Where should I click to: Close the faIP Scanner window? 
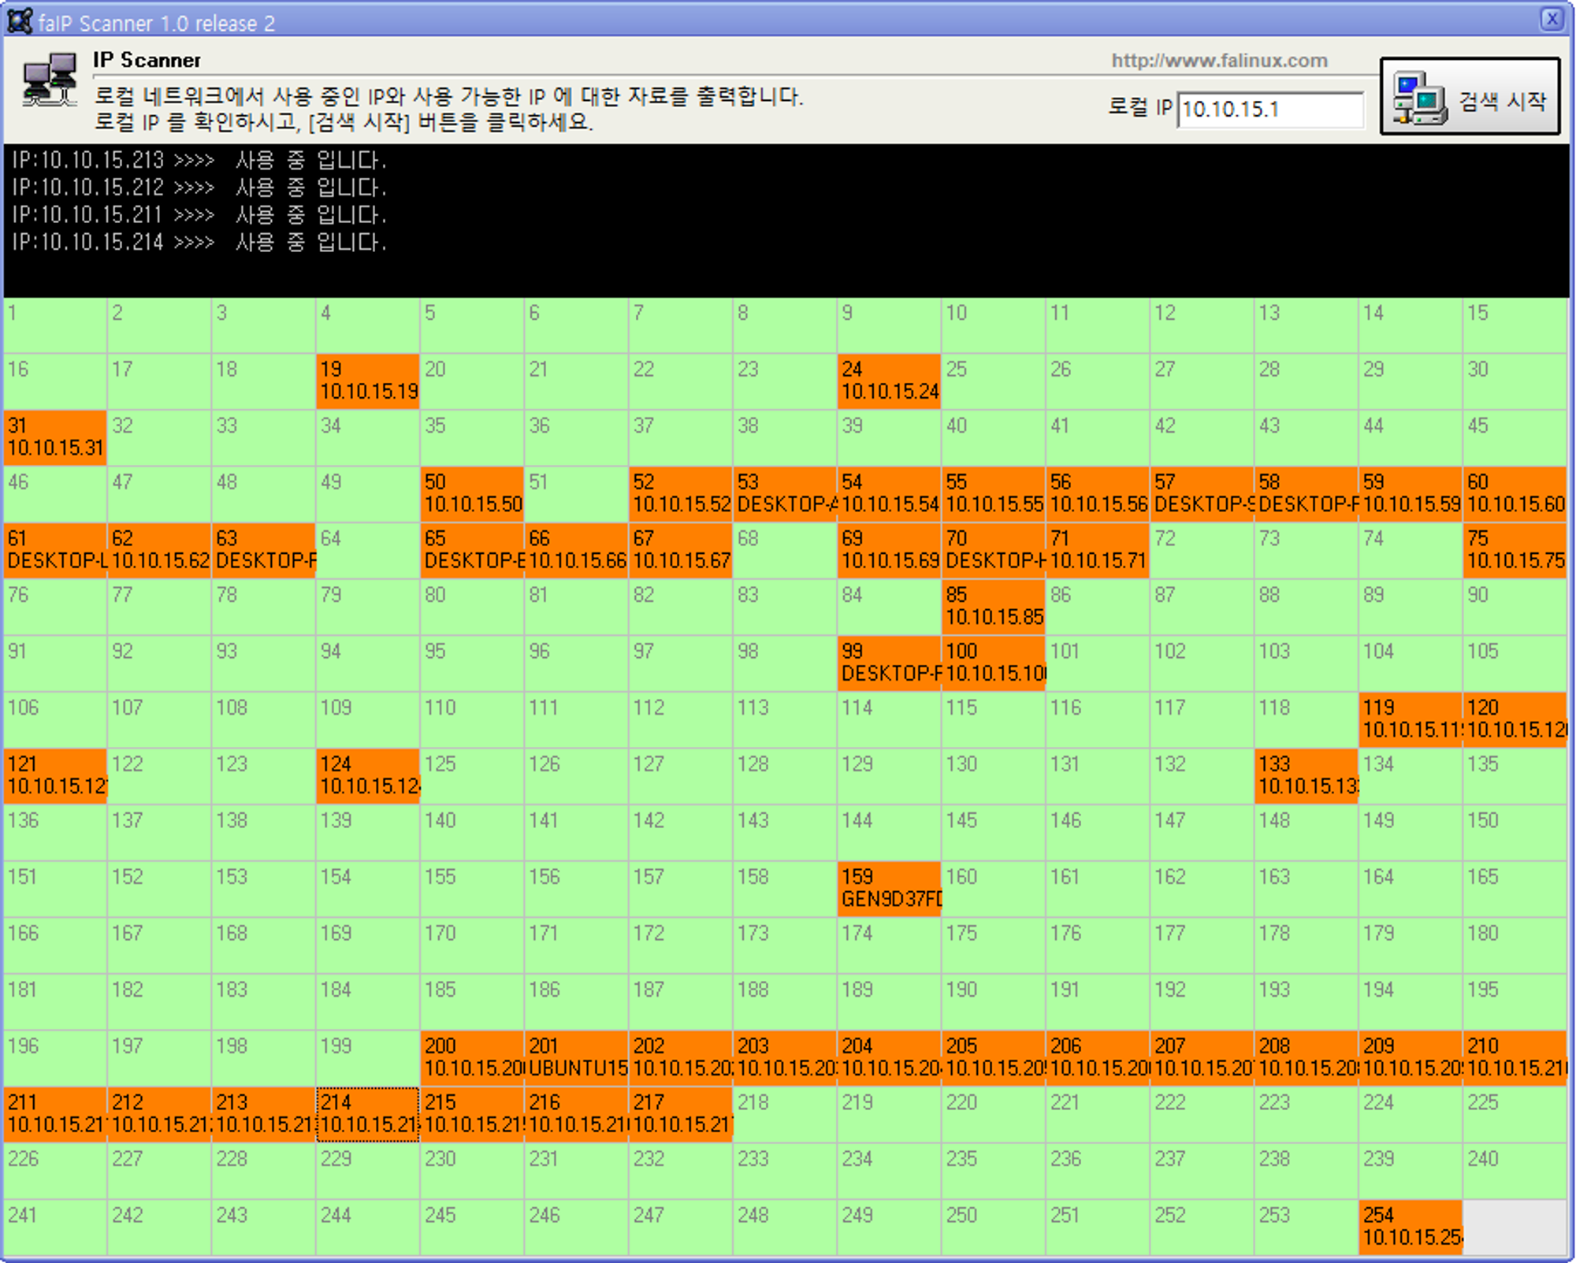[1552, 19]
